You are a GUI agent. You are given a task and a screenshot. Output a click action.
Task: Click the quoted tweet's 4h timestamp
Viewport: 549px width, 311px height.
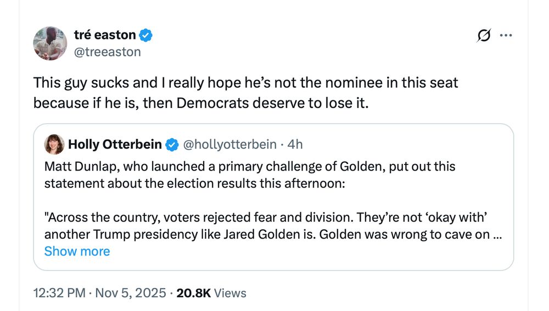coord(295,144)
